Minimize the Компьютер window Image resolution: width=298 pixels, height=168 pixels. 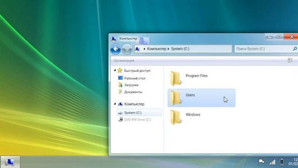coord(270,37)
